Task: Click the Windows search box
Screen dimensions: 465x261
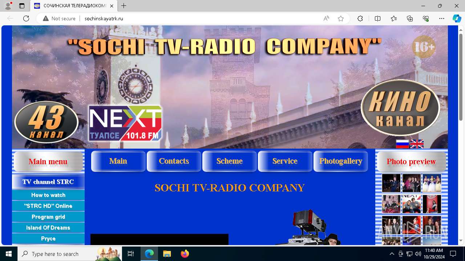Action: tap(69, 254)
